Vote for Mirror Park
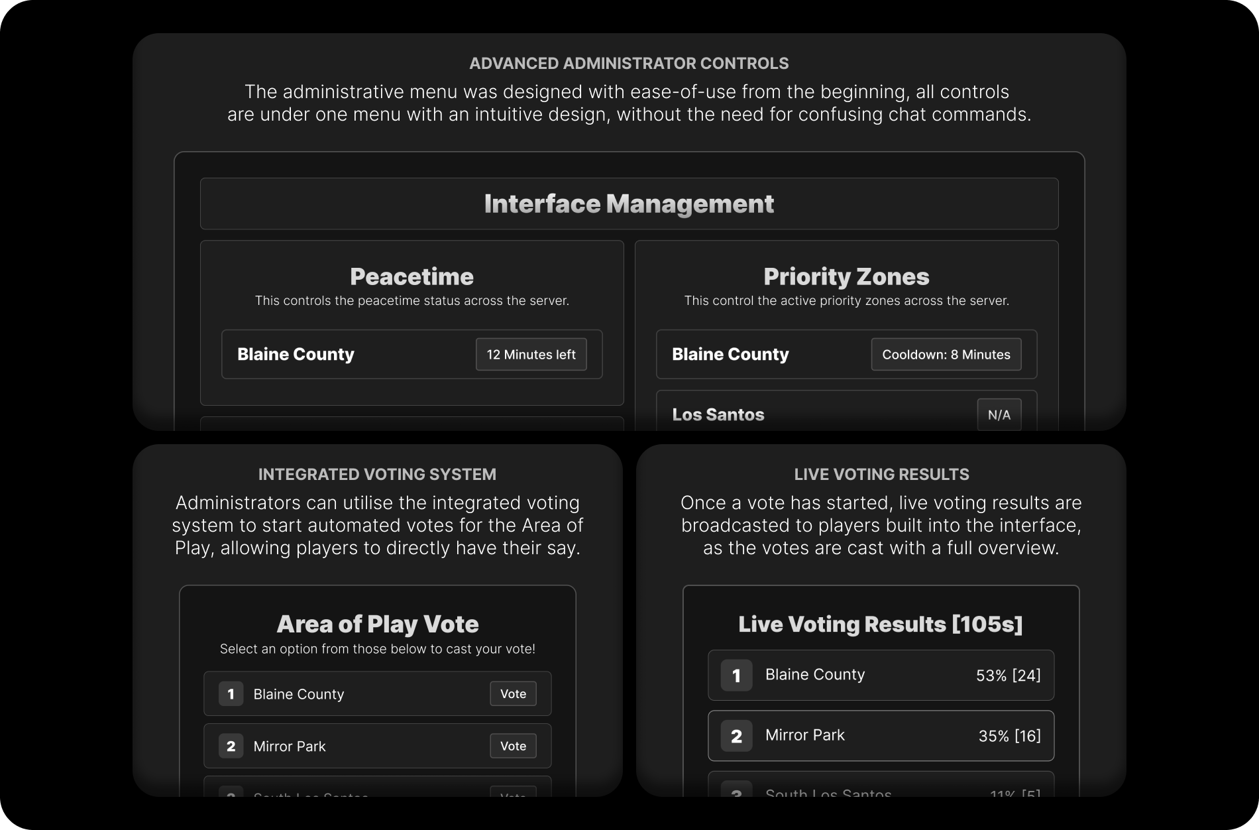1259x830 pixels. (512, 746)
